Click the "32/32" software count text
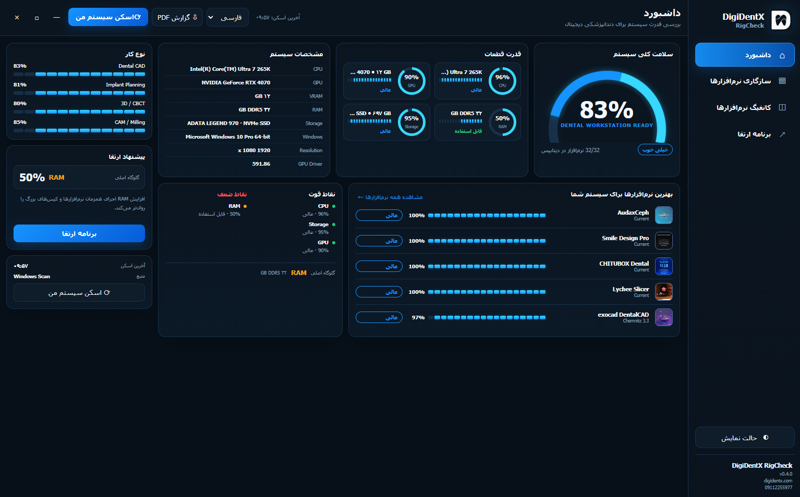Screen dimensions: 800x497 coord(592,150)
